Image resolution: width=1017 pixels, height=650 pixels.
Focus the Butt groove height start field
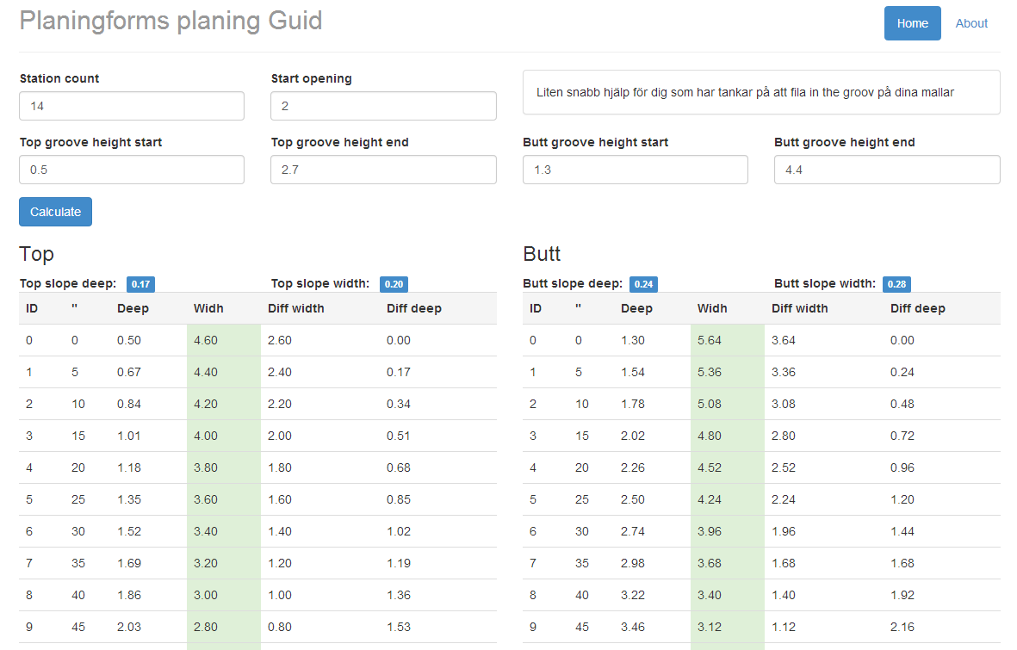[x=635, y=170]
